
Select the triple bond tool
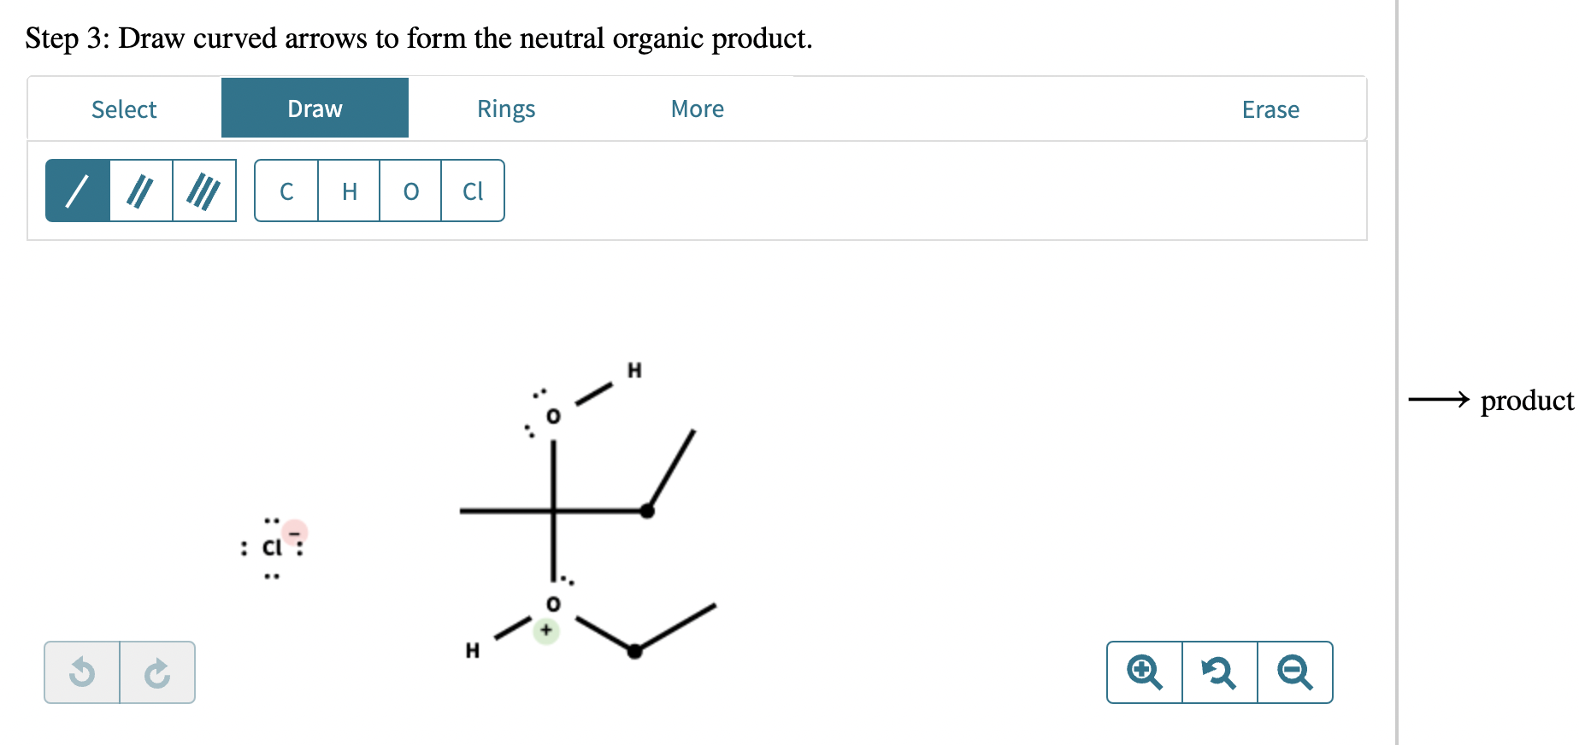point(203,191)
